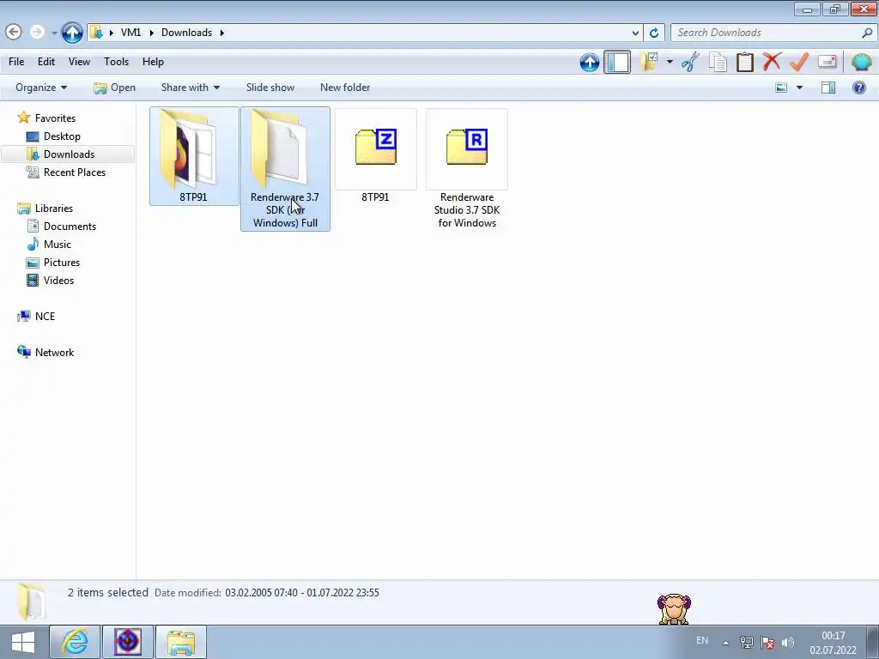Open the Help menu
The height and width of the screenshot is (659, 879).
coord(153,62)
